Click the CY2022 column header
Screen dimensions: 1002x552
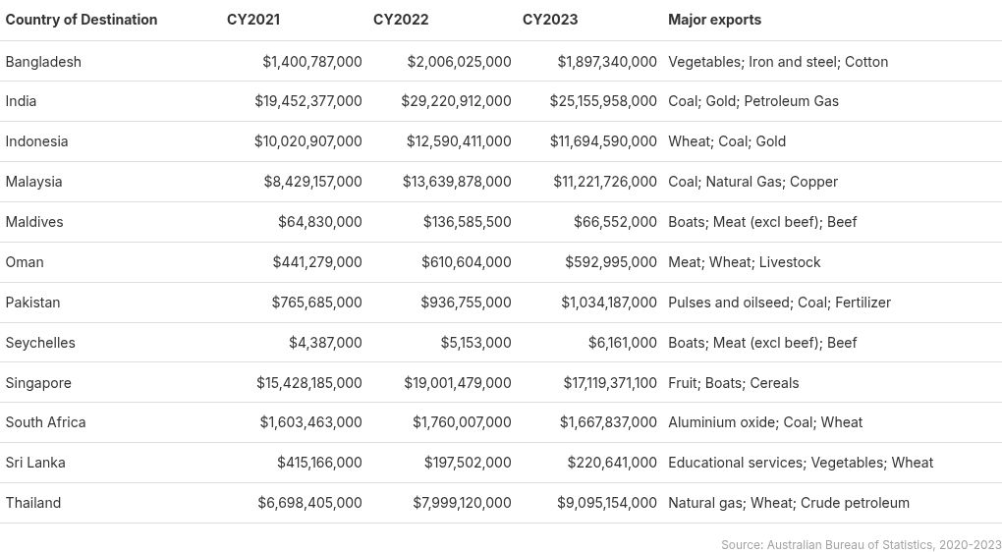click(401, 20)
